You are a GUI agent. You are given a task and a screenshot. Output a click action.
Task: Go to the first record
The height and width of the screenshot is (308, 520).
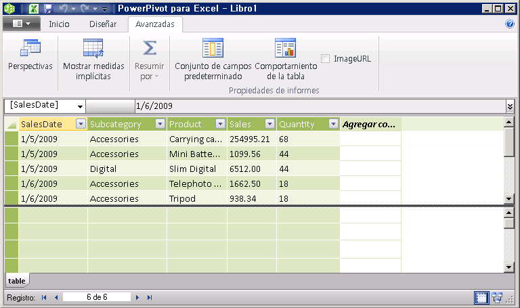44,297
